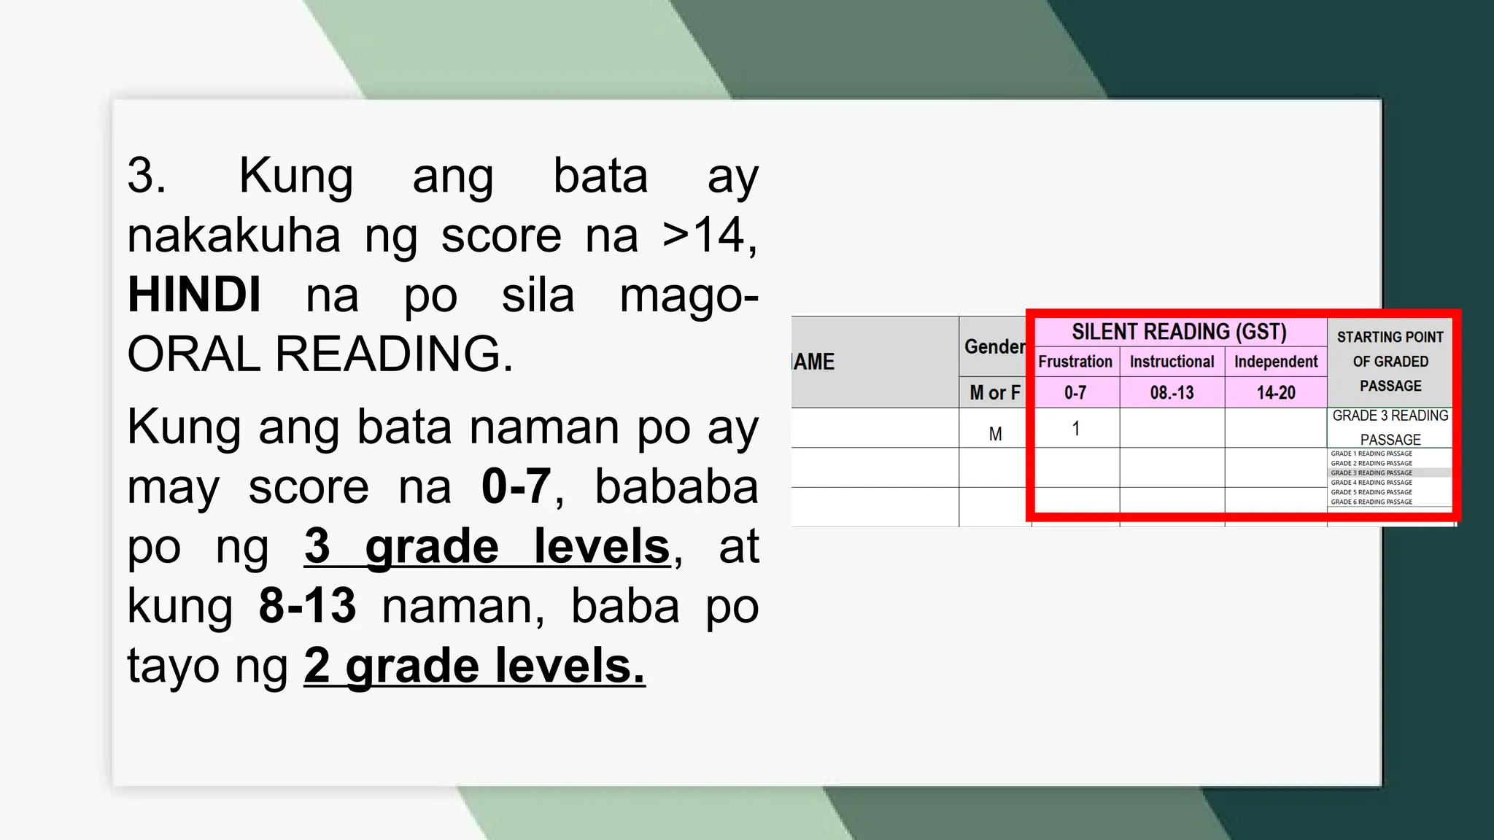1494x840 pixels.
Task: Click the bold word HINDI in the slide
Action: (194, 295)
